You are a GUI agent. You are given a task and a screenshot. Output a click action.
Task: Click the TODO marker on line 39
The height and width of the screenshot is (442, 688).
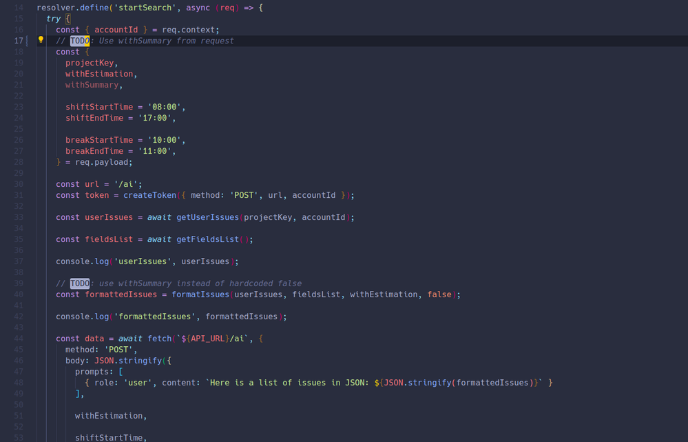pyautogui.click(x=79, y=283)
